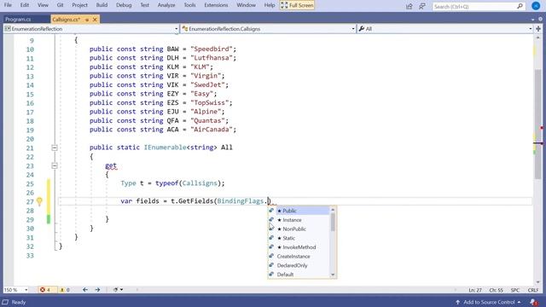Click the string "Speedbird" on line 10
546x307 pixels.
click(212, 49)
